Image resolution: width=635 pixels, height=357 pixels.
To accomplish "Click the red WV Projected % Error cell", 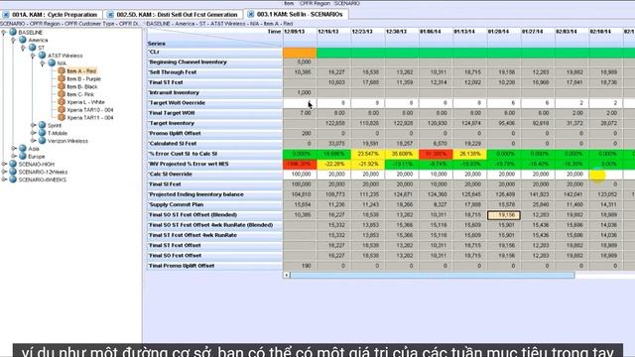I will [300, 164].
